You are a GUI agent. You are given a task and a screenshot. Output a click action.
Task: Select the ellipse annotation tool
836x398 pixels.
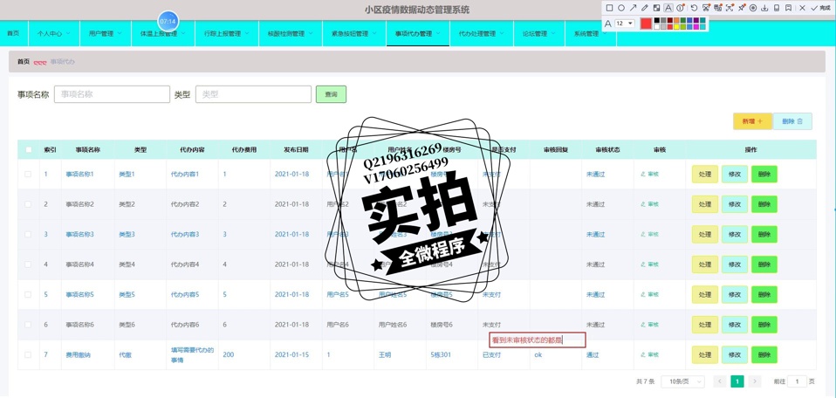(621, 8)
